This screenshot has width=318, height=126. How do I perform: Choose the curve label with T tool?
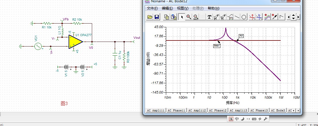coord(216,17)
